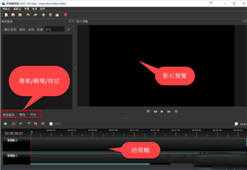Open the 檔案 menu in the menu bar
This screenshot has height=170, width=247.
coord(6,9)
